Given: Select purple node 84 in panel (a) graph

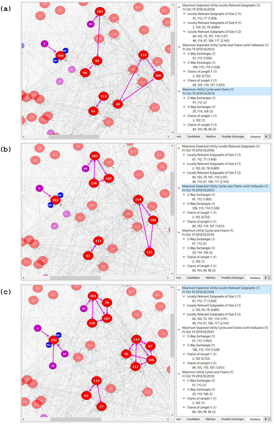Looking at the screenshot, I should tap(90, 24).
